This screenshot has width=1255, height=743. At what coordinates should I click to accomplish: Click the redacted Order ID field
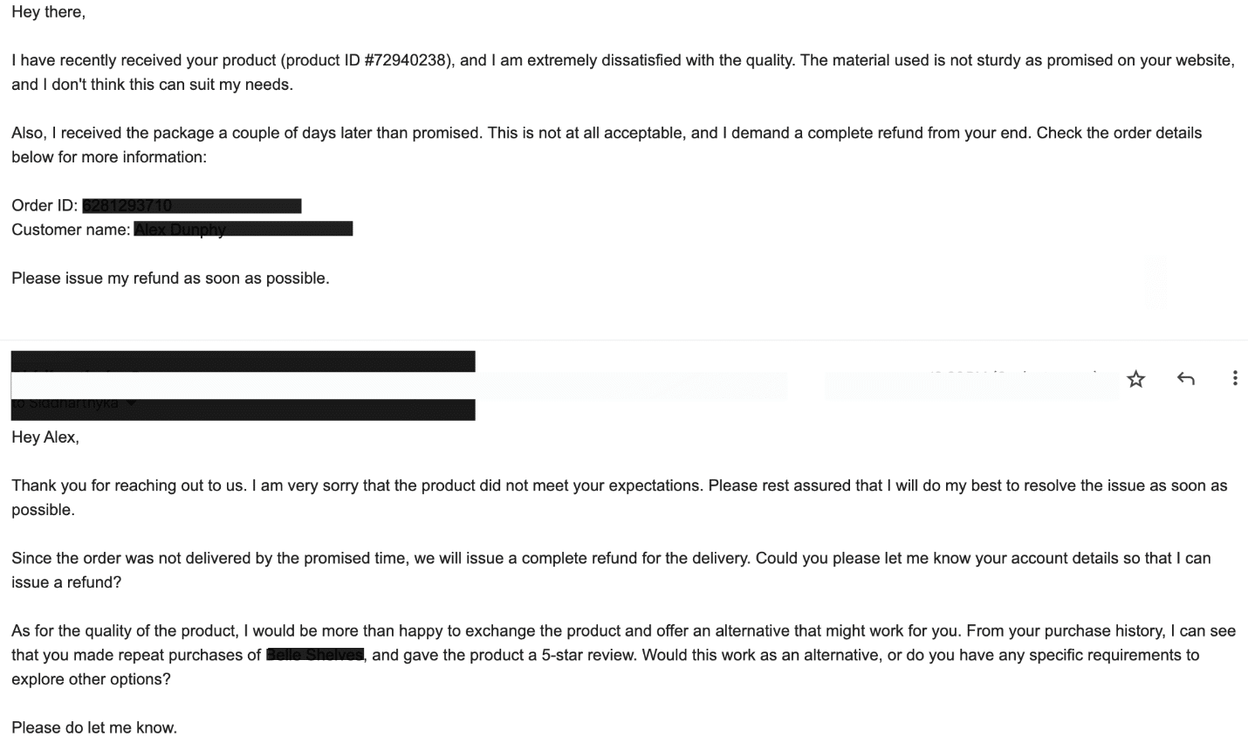[x=192, y=205]
